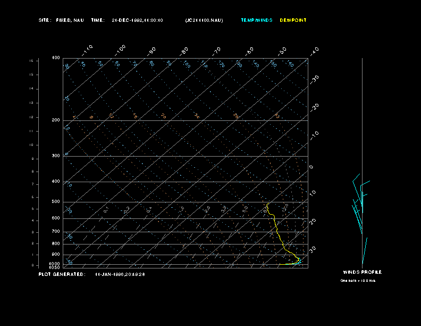Screen dimensions: 421x326
Task: Click the 12 km tick label on the height axis
Action: pos(31,117)
